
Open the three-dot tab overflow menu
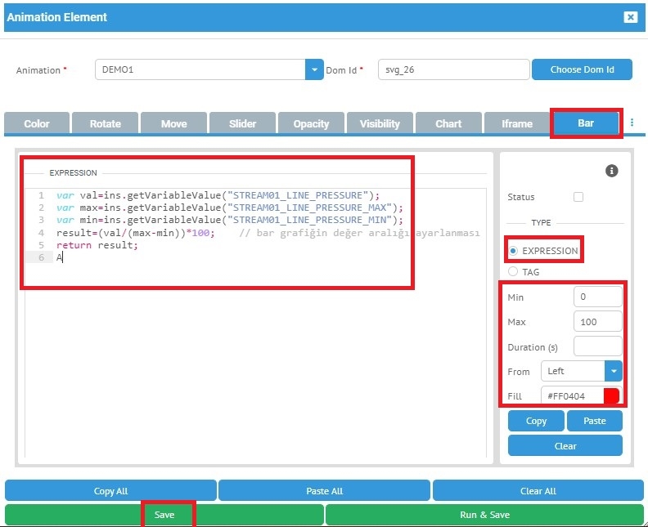tap(632, 123)
